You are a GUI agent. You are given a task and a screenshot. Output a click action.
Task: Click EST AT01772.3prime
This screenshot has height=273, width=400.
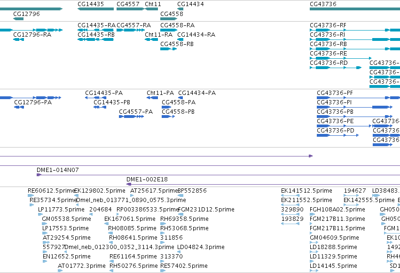point(82,266)
